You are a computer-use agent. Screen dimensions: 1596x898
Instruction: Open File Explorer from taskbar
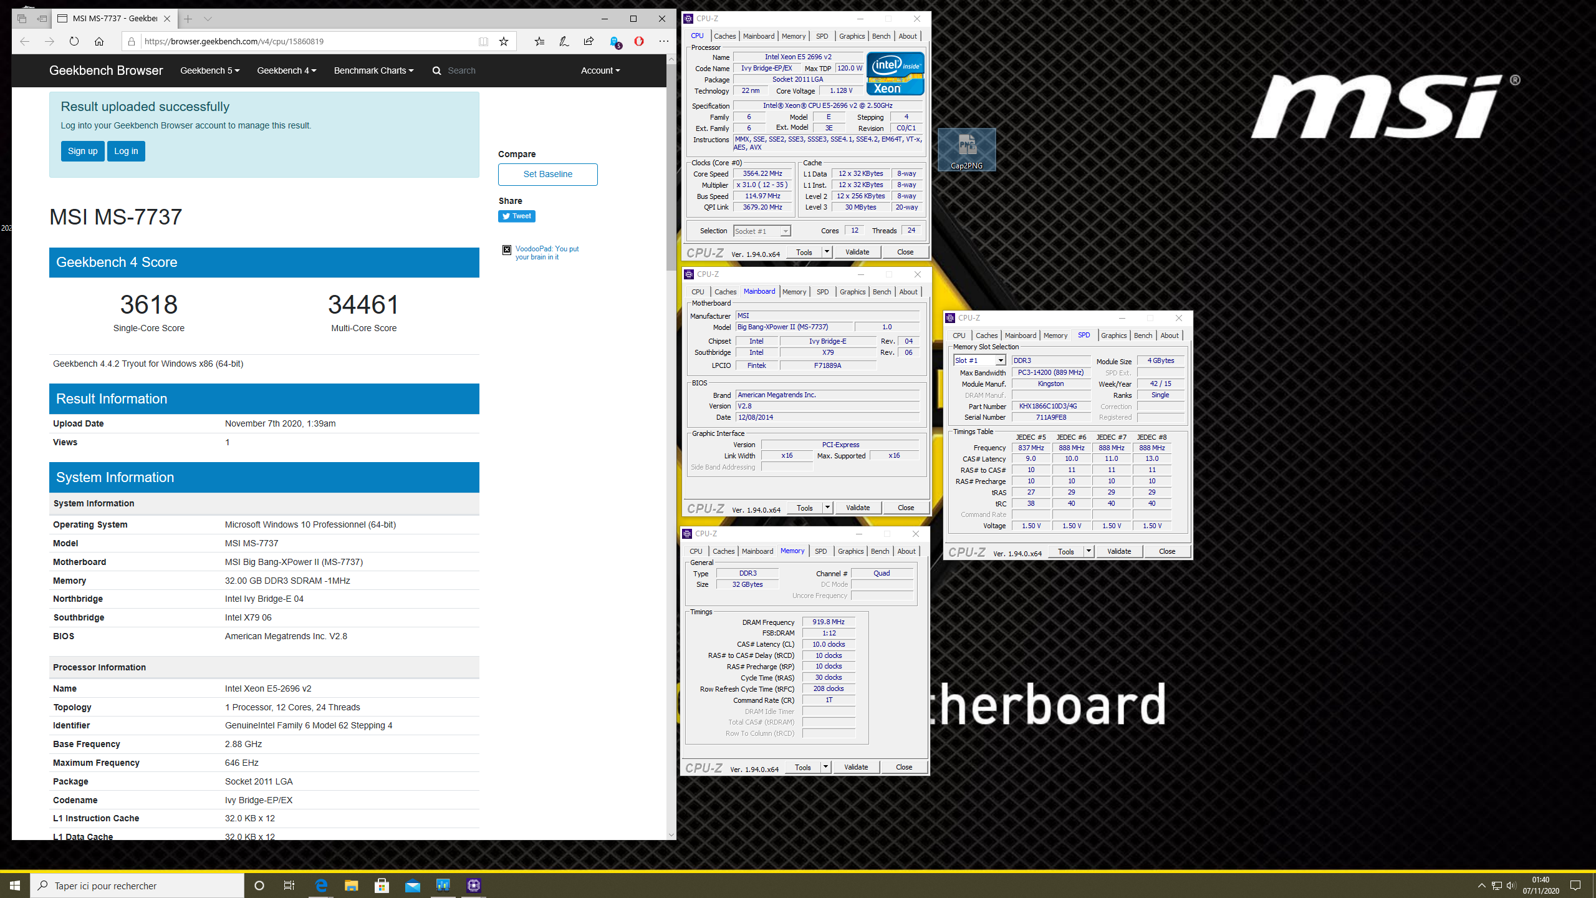click(352, 886)
